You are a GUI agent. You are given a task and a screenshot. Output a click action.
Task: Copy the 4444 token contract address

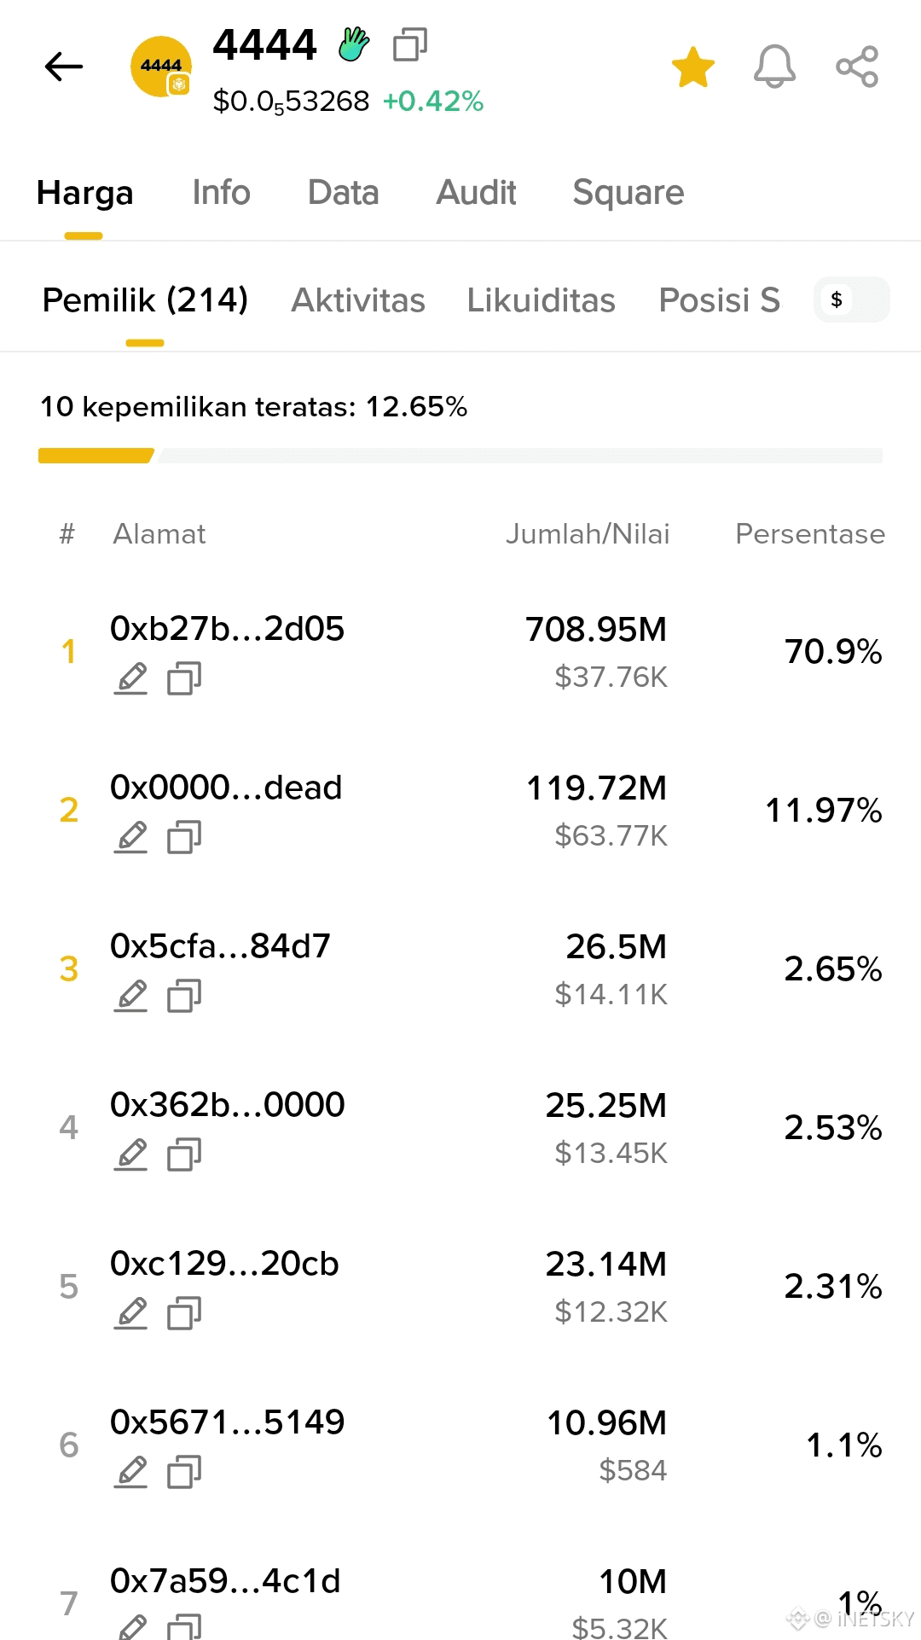[410, 44]
